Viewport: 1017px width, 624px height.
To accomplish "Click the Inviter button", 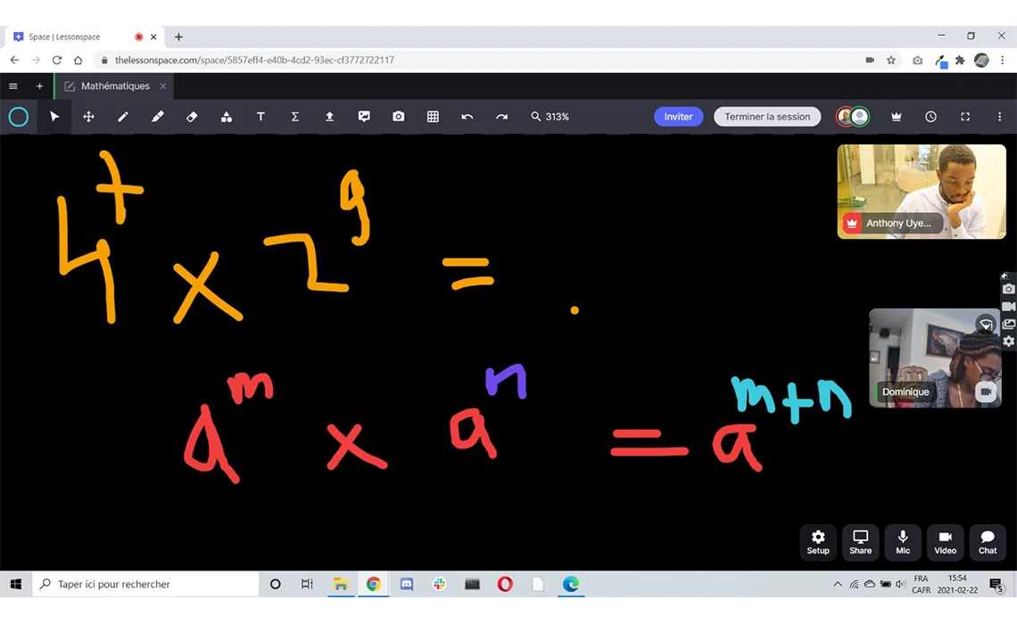I will click(x=678, y=117).
